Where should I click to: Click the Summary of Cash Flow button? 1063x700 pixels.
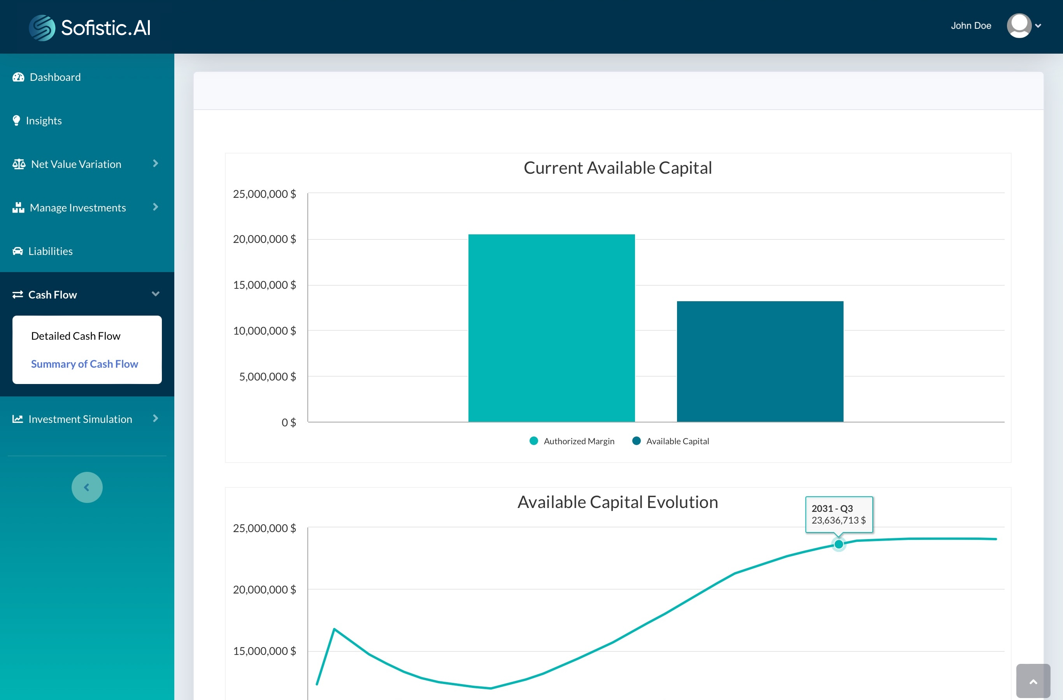coord(84,363)
